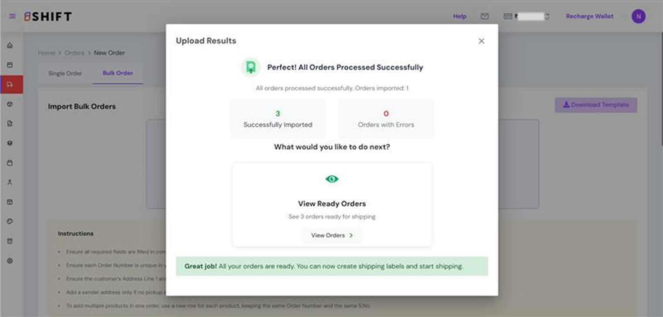
Task: Close the Upload Results dialog
Action: click(481, 41)
